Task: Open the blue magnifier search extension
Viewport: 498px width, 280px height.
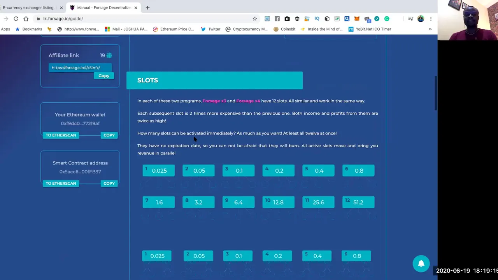Action: (347, 19)
